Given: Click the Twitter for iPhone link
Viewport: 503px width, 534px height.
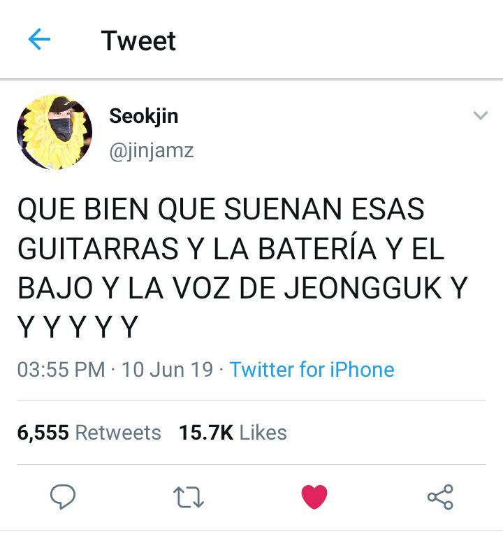Looking at the screenshot, I should pos(312,370).
